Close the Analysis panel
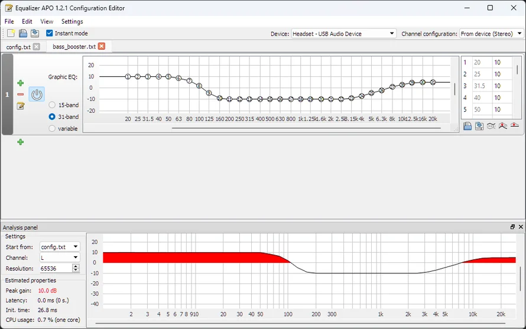Screen dimensions: 526x329 point(521,227)
